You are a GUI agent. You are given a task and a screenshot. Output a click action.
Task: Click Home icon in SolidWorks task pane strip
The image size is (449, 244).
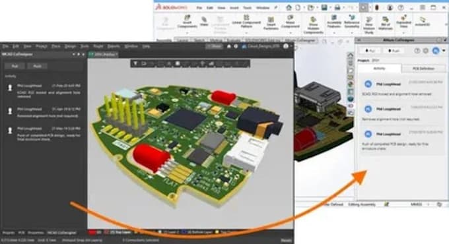[351, 55]
